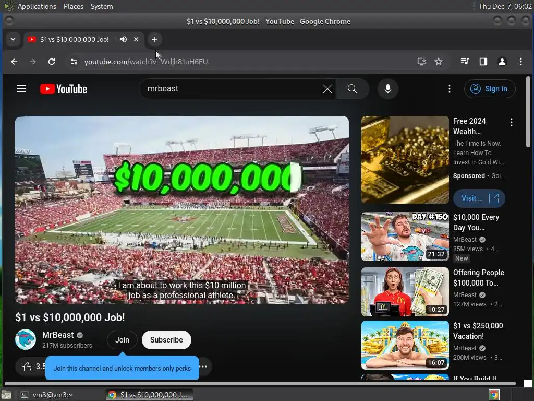
Task: Open the ad's three-dot options
Action: point(512,122)
